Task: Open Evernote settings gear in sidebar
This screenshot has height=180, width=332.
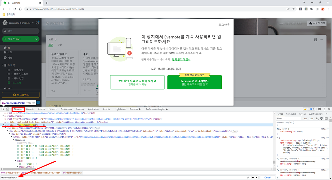Action: (38, 23)
